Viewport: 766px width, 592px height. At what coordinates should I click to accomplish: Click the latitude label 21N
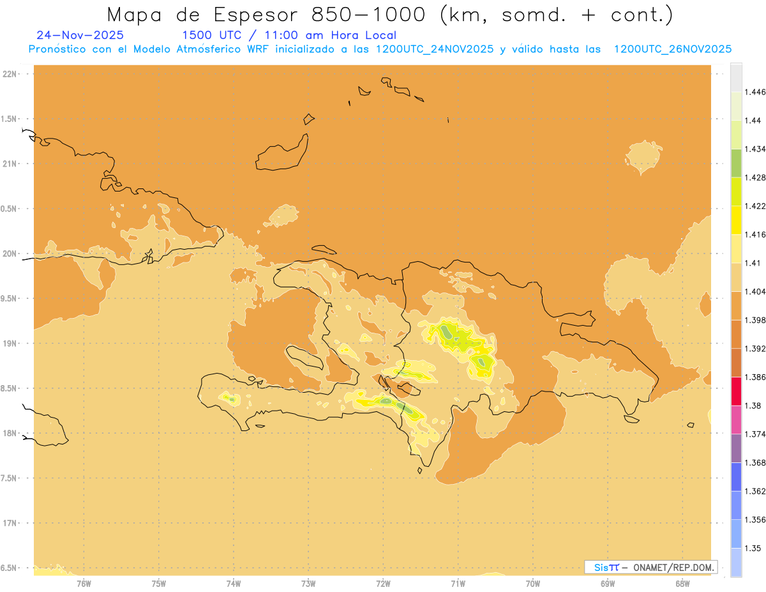[x=10, y=163]
